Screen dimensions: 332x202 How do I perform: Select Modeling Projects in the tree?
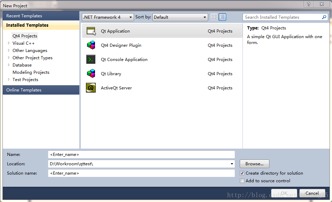(31, 72)
